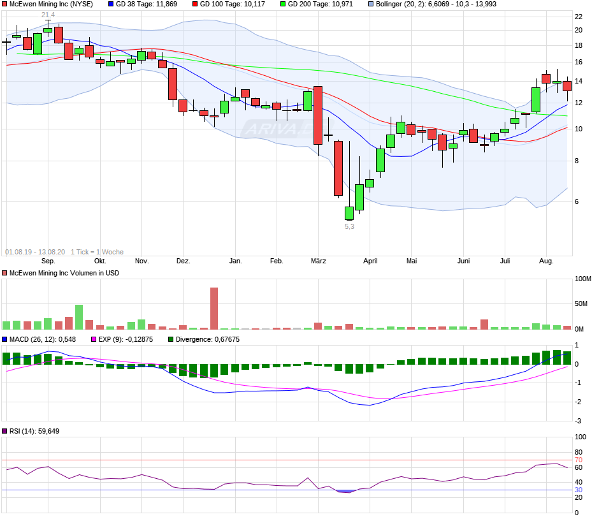This screenshot has height=519, width=599.
Task: Click the 100M volume axis label
Action: 583,279
